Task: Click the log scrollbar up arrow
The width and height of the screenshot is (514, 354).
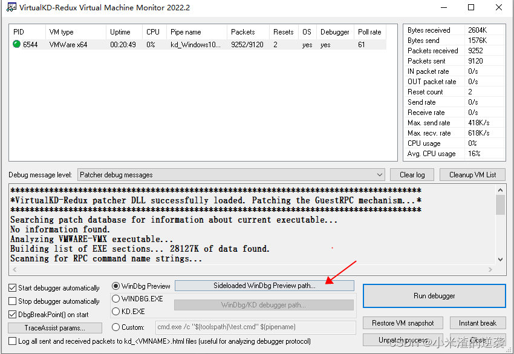Action: coord(500,190)
